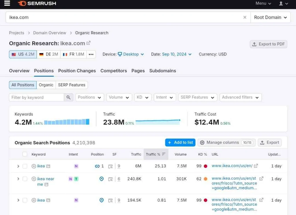Open www.ikea.com/us/en/ URL link

point(232,166)
